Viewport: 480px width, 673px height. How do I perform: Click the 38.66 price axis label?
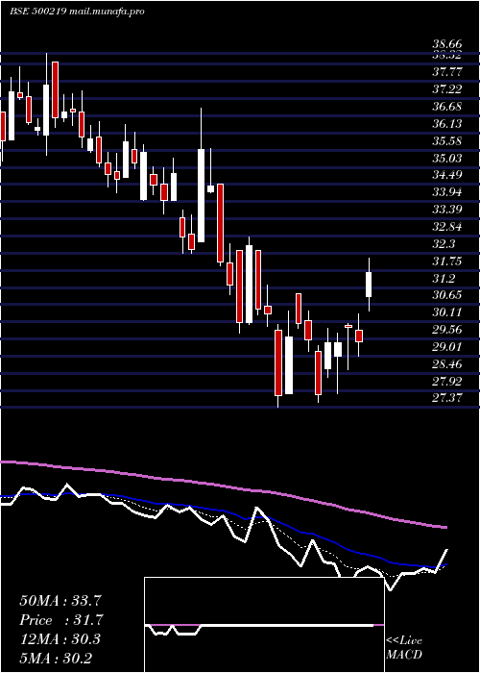point(447,44)
